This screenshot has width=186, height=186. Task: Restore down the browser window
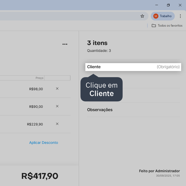[x=168, y=5]
